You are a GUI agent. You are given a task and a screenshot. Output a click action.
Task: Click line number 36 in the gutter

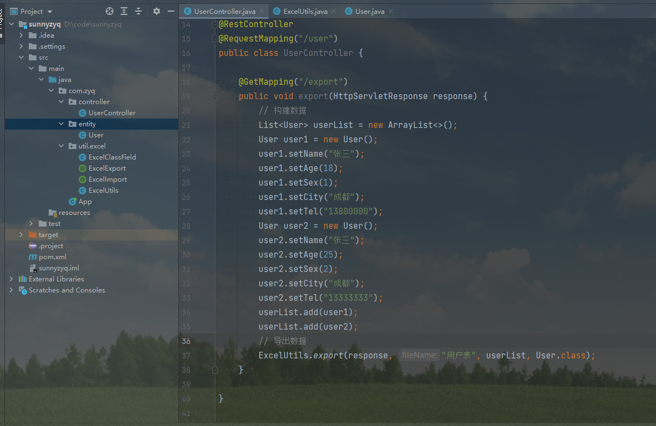186,341
